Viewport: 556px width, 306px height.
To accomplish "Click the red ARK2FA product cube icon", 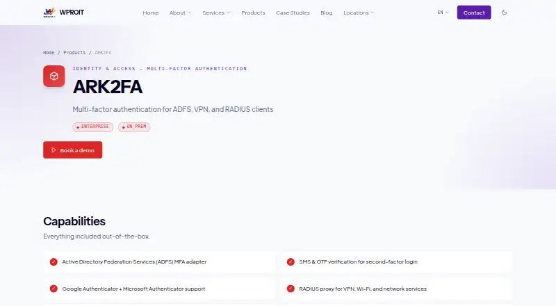I will pos(54,76).
